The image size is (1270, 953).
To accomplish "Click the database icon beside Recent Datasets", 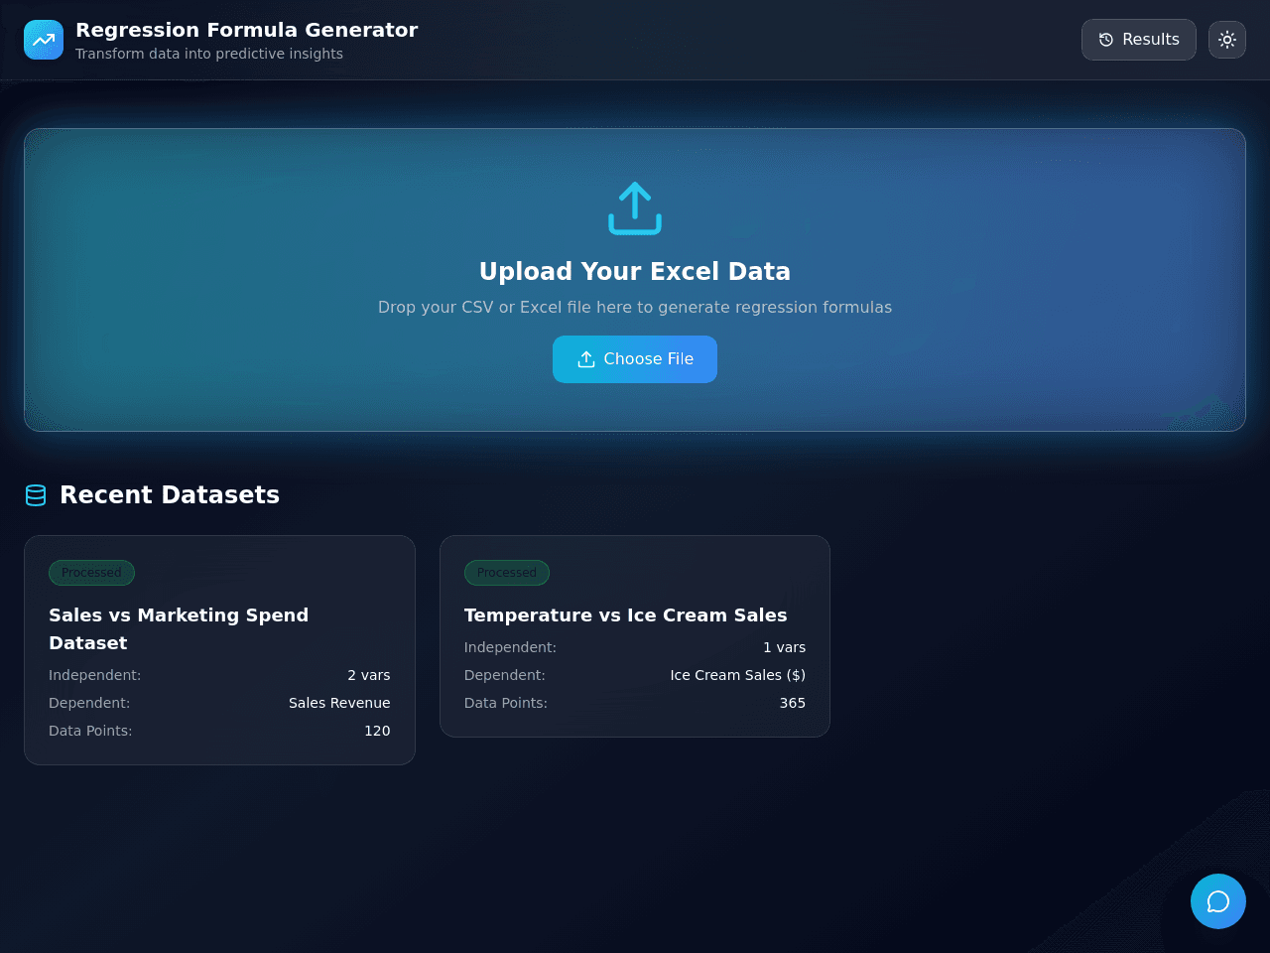I will (x=36, y=495).
